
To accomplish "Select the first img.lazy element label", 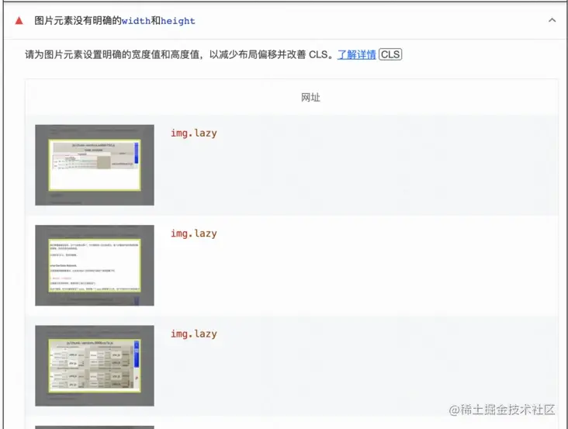I will (194, 133).
